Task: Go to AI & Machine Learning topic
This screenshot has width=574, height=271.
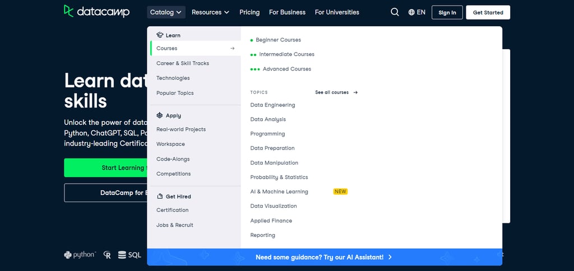Action: [279, 191]
